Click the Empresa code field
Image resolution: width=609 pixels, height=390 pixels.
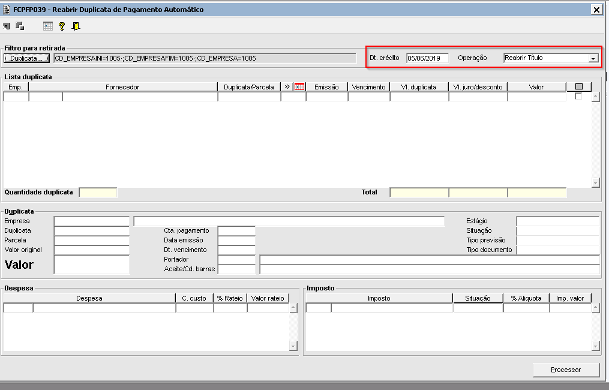click(92, 221)
